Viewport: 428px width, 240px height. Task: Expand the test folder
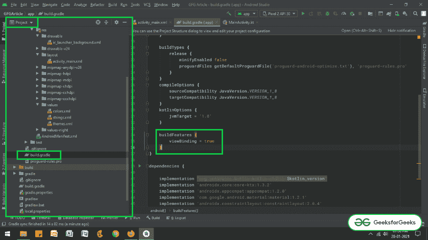tap(26, 142)
